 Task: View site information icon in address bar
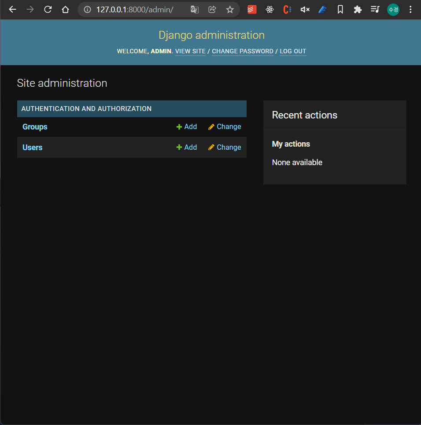click(87, 10)
